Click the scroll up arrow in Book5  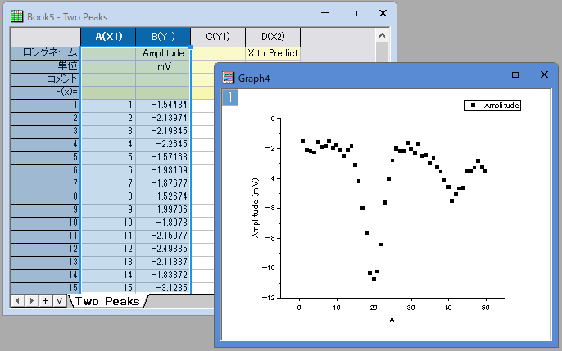click(382, 35)
